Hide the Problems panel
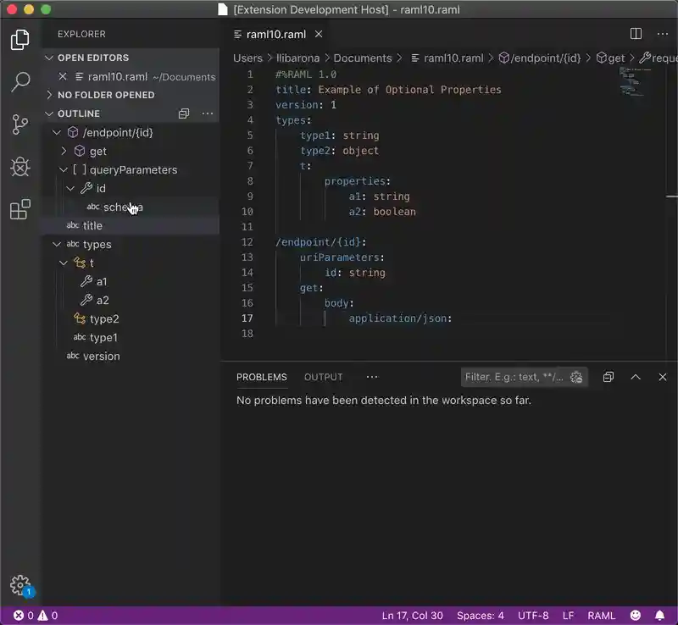 click(663, 378)
